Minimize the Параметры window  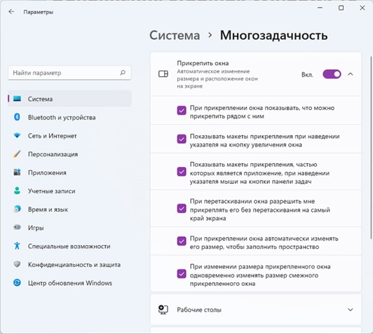pos(320,8)
